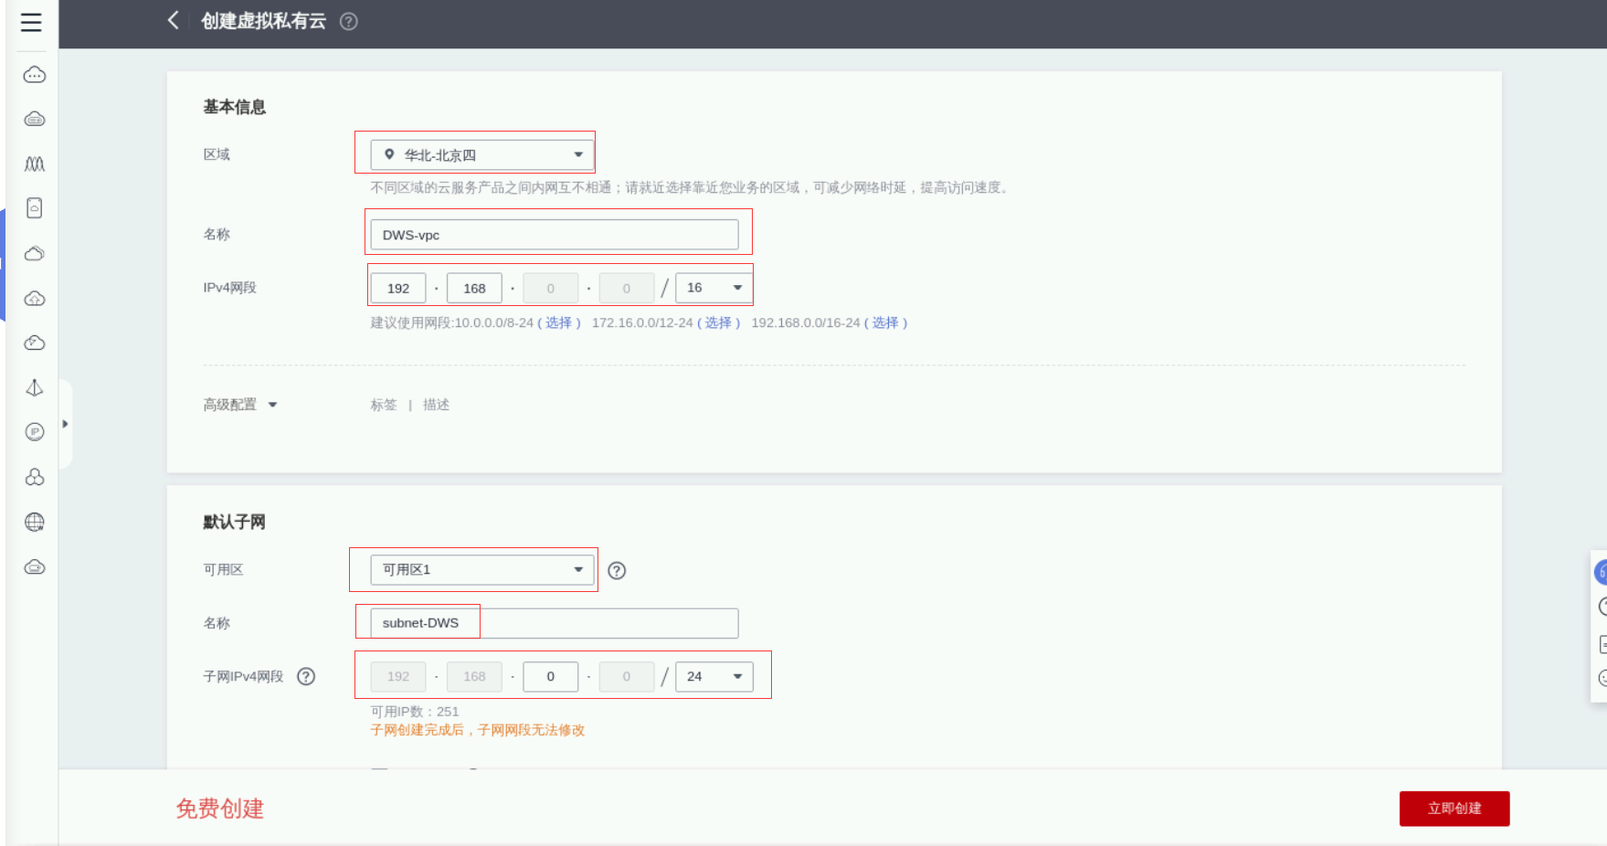Expand 高级配置 advanced settings
This screenshot has height=846, width=1607.
240,405
